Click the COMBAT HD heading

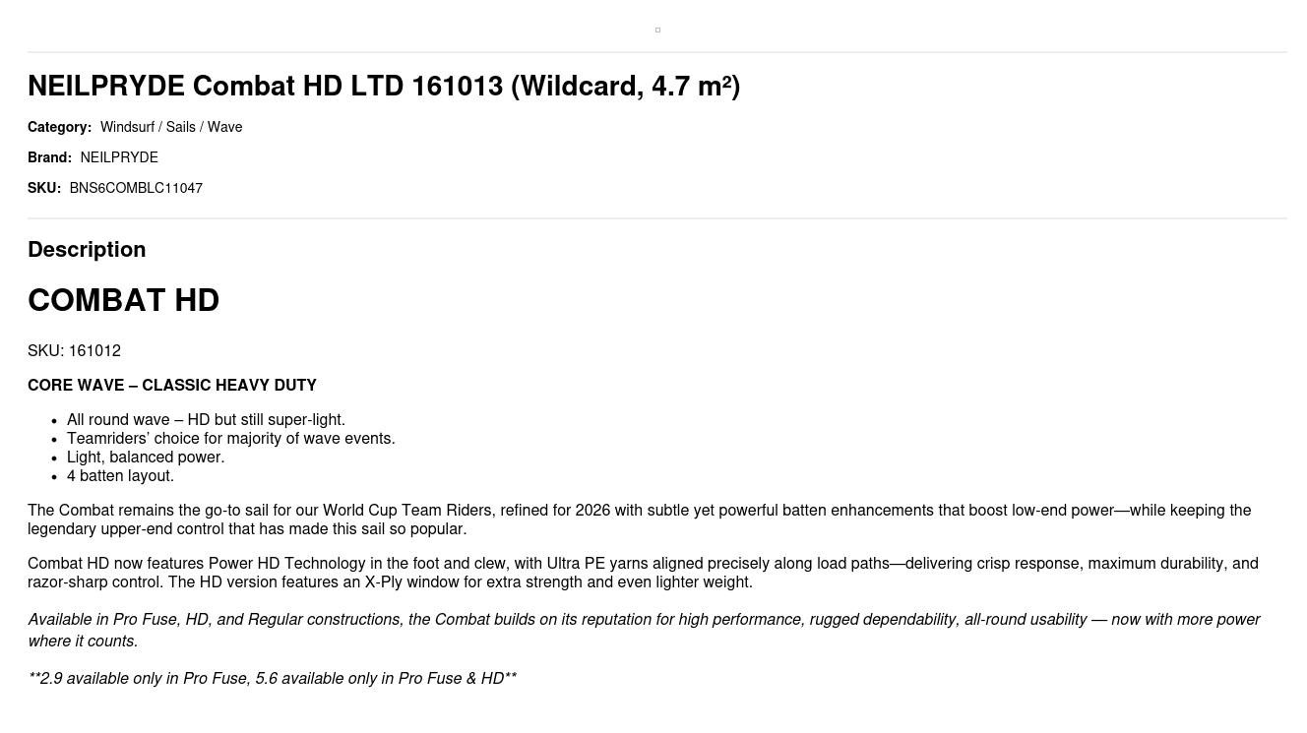click(x=123, y=300)
